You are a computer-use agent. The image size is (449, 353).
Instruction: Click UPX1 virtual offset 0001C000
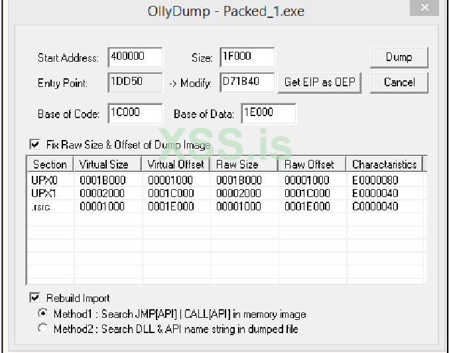tap(171, 193)
